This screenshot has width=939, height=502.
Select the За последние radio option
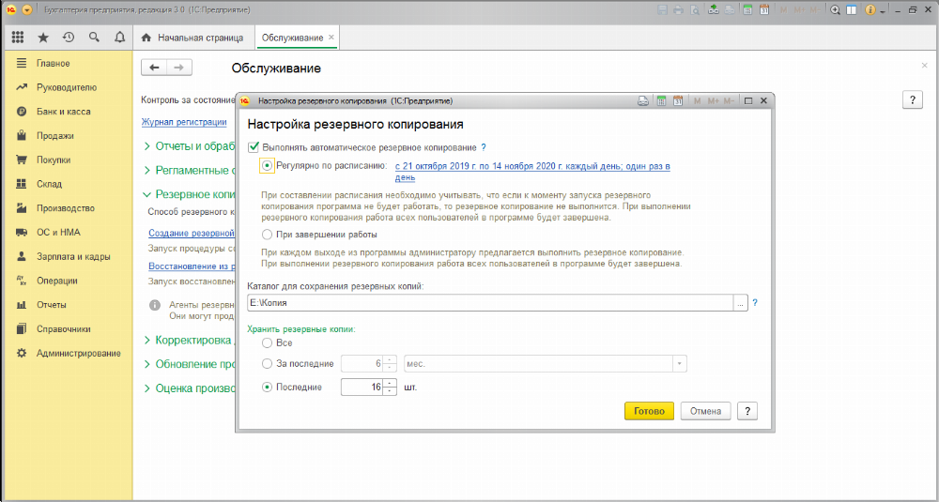coord(267,363)
